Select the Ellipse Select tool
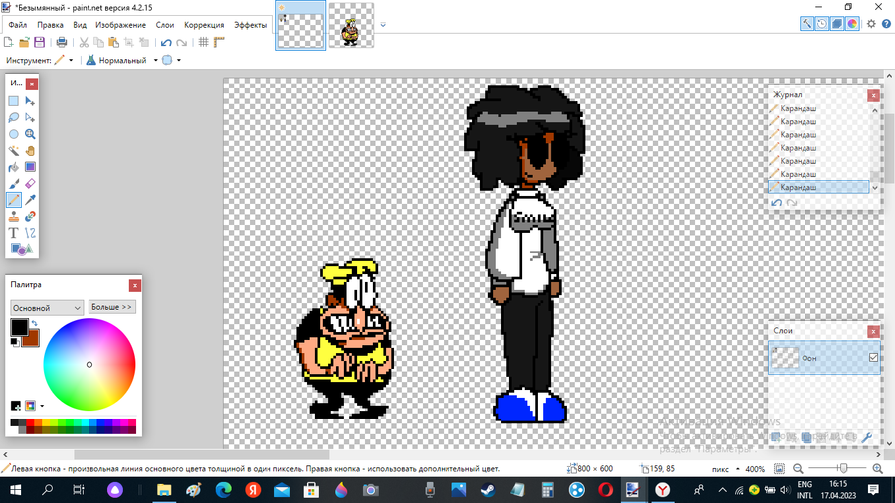Screen dimensions: 895x503 14,134
